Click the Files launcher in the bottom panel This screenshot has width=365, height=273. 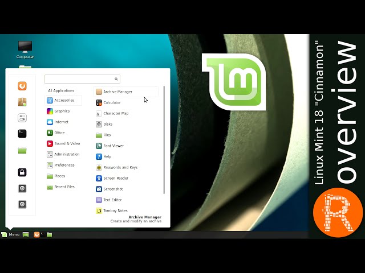pyautogui.click(x=50, y=235)
